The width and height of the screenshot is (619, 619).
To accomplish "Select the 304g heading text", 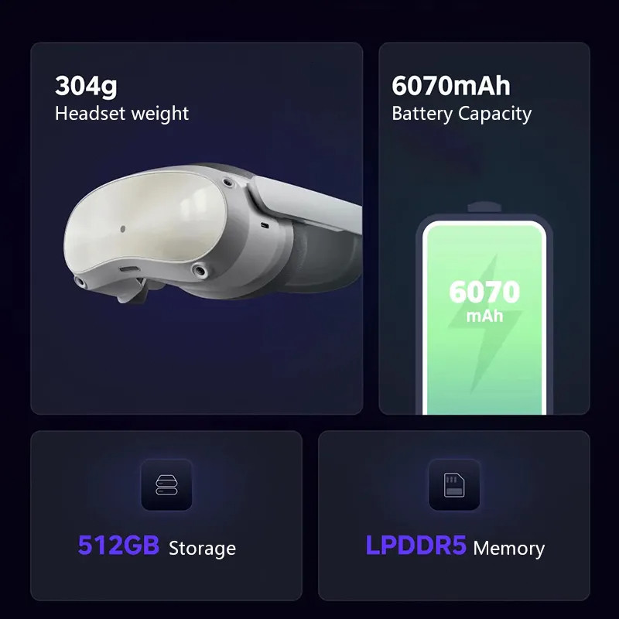I will pyautogui.click(x=86, y=86).
